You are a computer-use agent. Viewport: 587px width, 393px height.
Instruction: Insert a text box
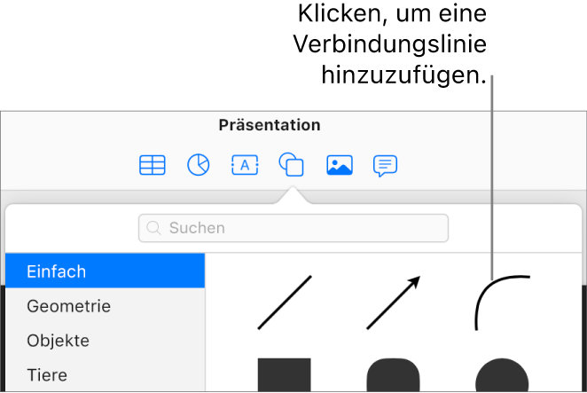[245, 165]
